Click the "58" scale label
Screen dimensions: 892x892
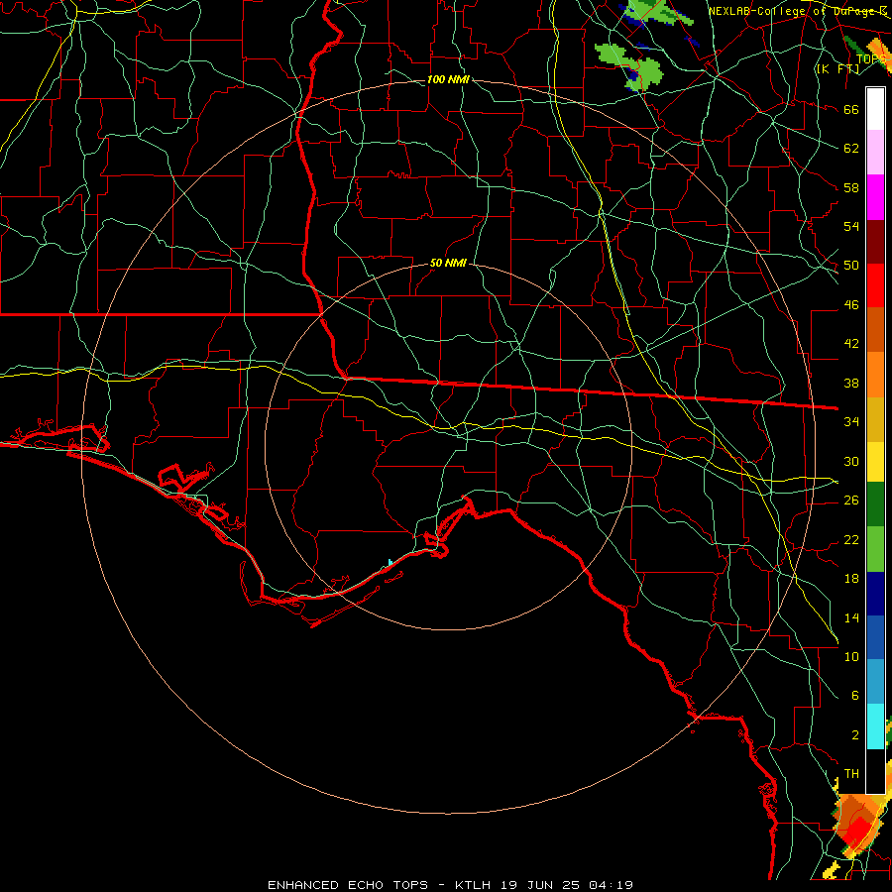click(x=851, y=187)
